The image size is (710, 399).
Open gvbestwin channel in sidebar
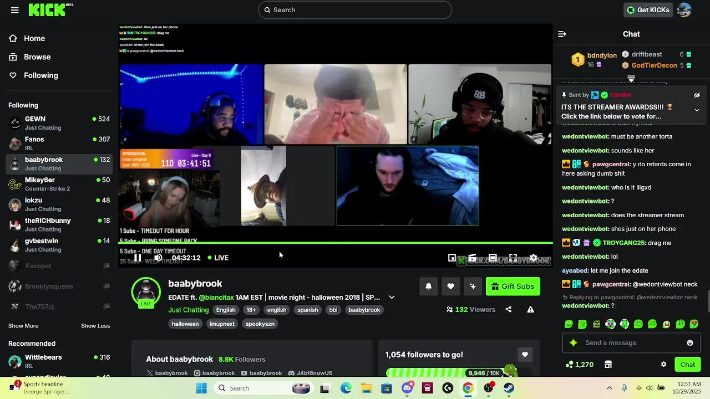point(59,245)
